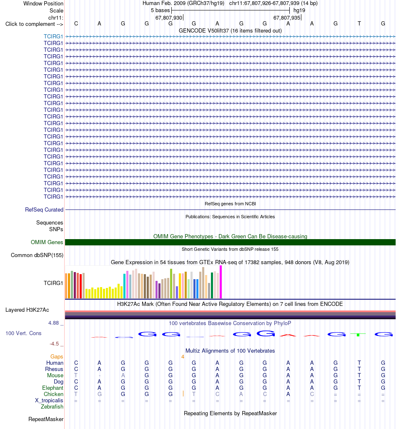Click the dark green OMIM Genes bar
Viewport: 396px width, 429px height.
click(x=230, y=242)
